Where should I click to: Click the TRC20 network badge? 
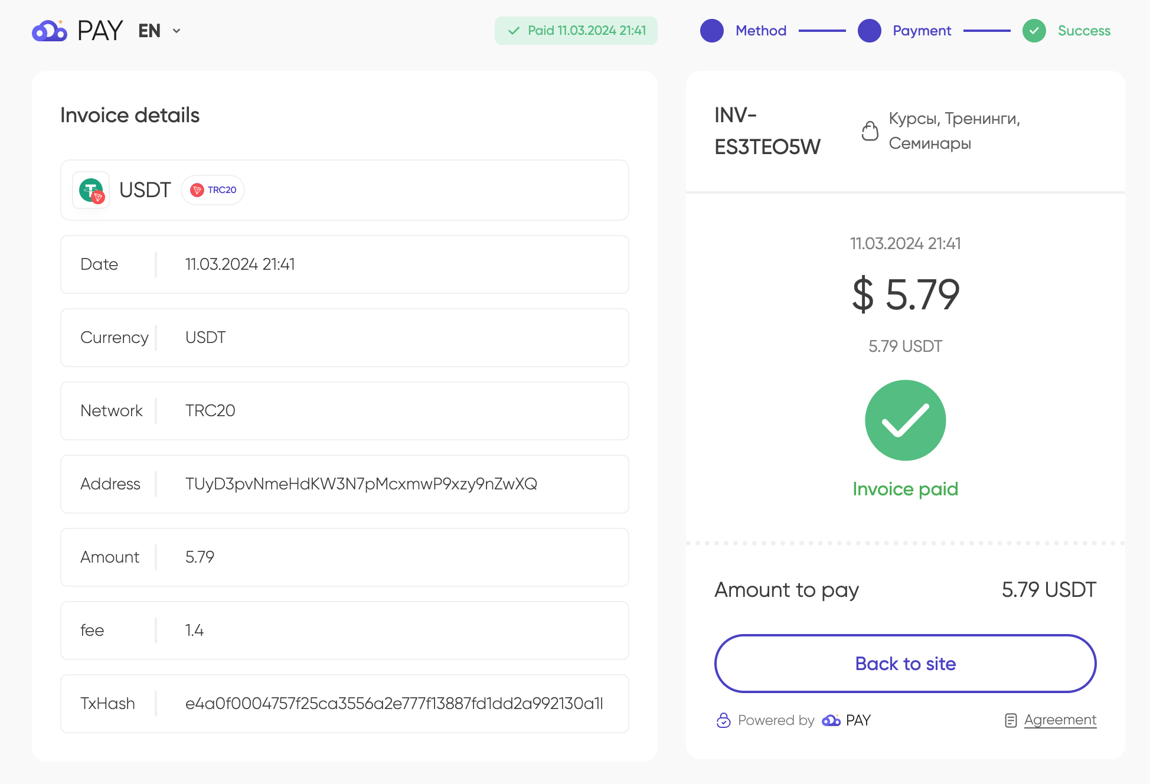point(213,190)
